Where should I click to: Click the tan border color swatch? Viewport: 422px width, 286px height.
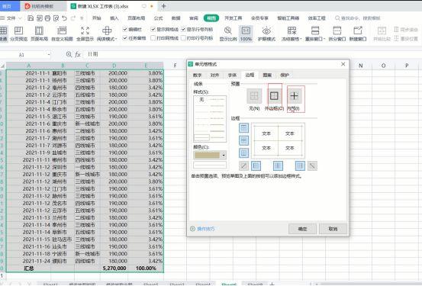208,156
